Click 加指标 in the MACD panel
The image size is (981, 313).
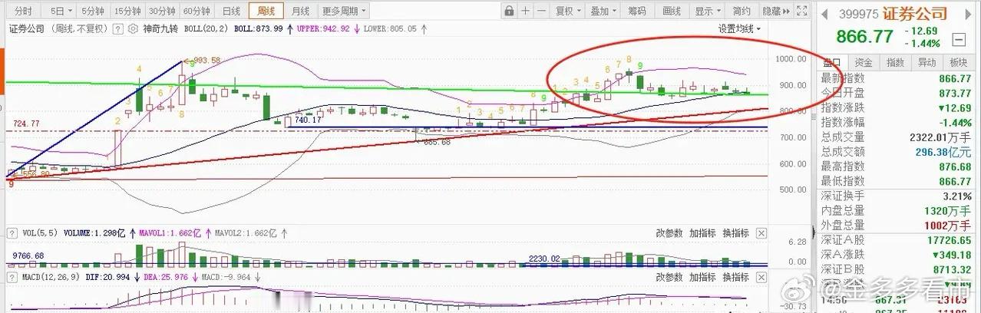[x=702, y=277]
